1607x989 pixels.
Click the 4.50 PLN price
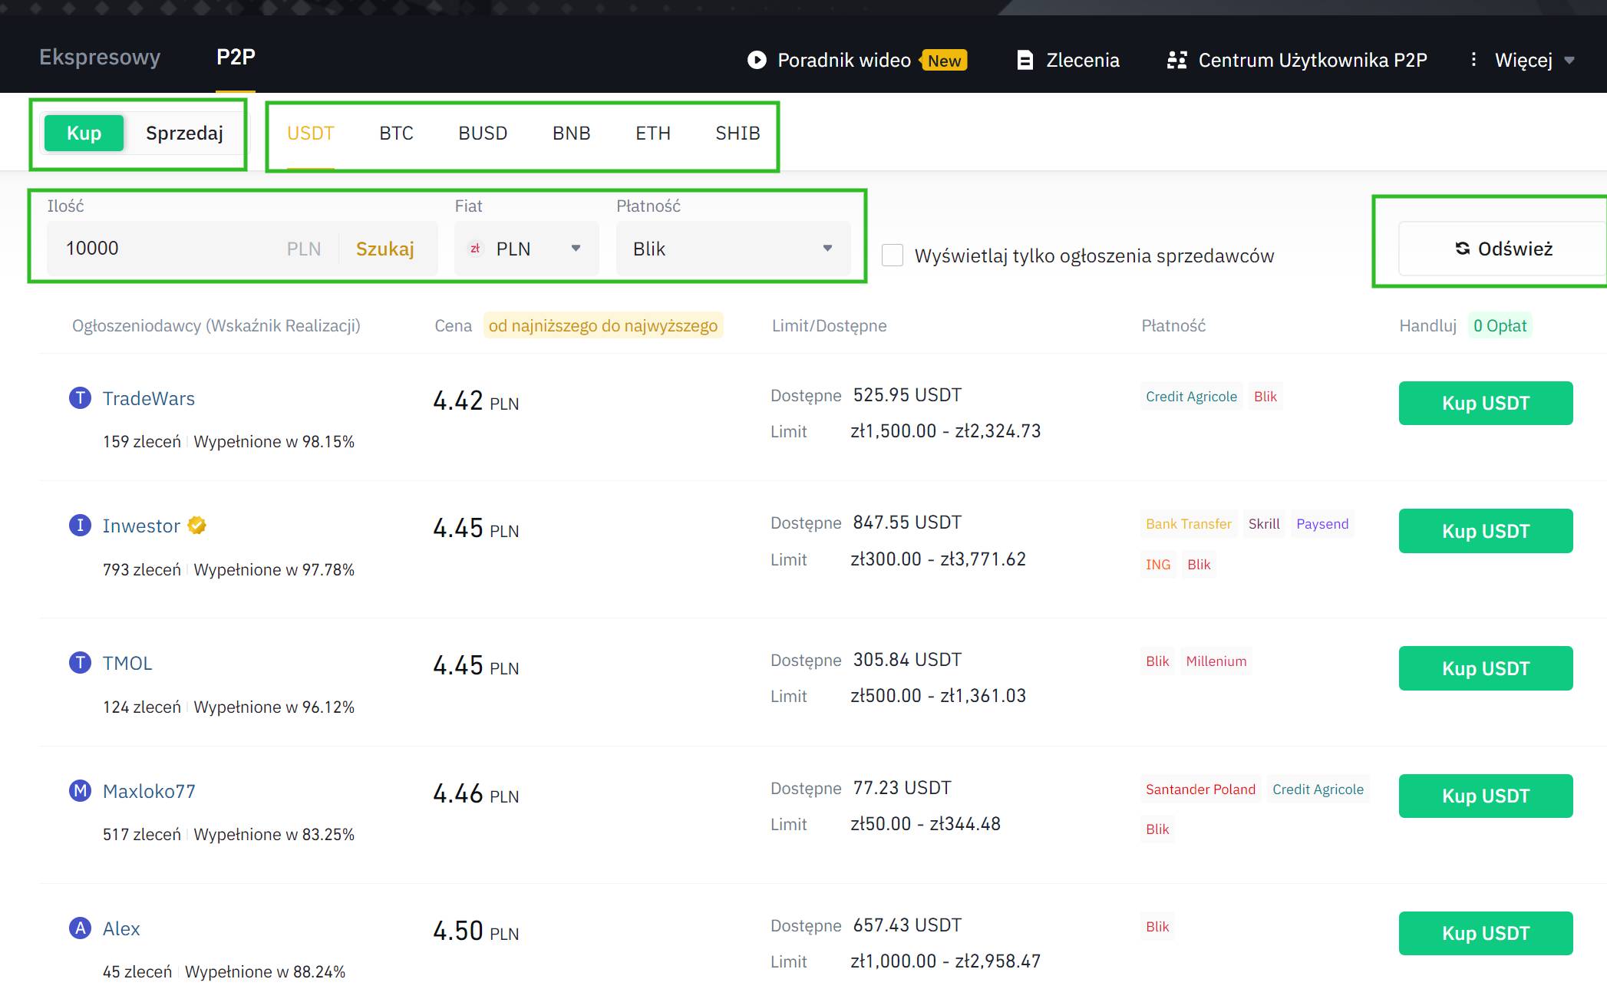476,931
